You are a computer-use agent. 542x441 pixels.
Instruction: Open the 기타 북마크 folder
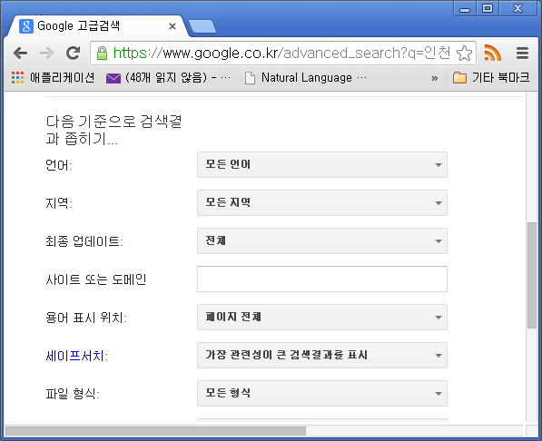coord(491,78)
